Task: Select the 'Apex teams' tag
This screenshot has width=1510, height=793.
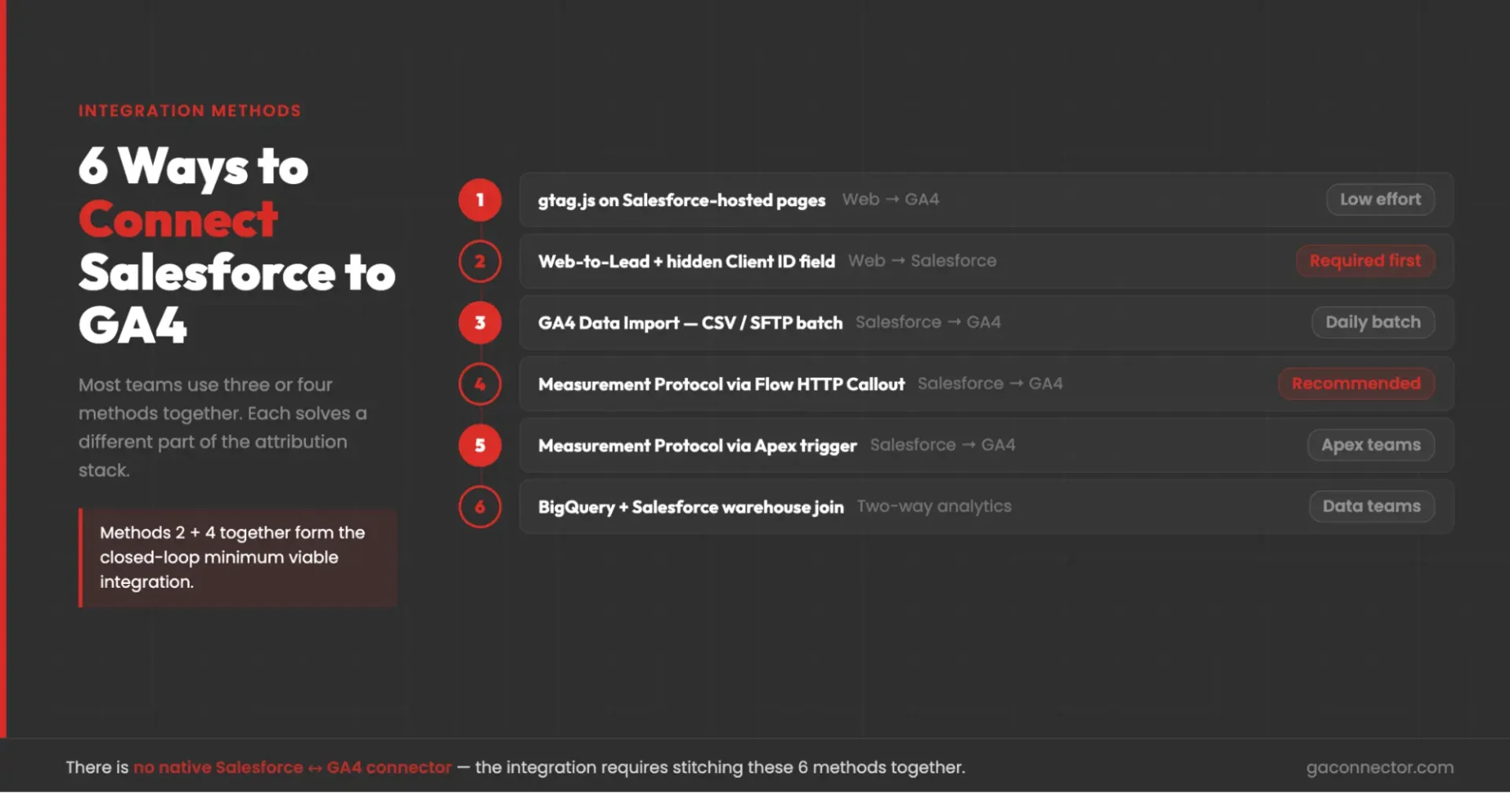Action: pos(1371,445)
